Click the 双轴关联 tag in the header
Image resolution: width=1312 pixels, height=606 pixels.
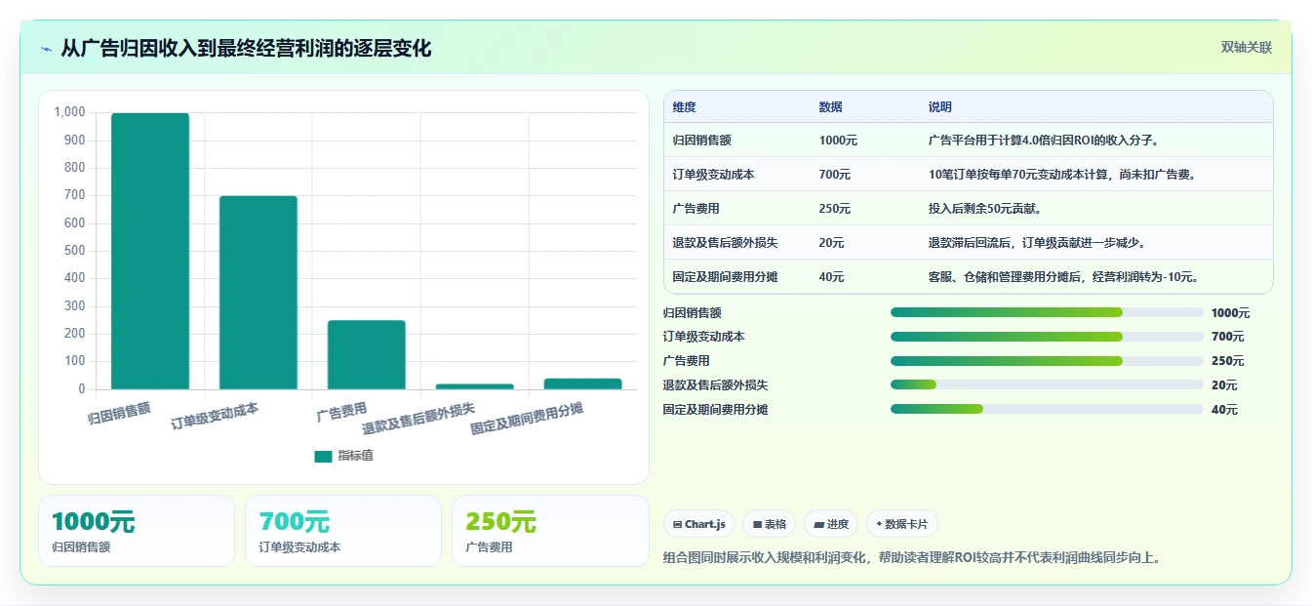[x=1247, y=47]
